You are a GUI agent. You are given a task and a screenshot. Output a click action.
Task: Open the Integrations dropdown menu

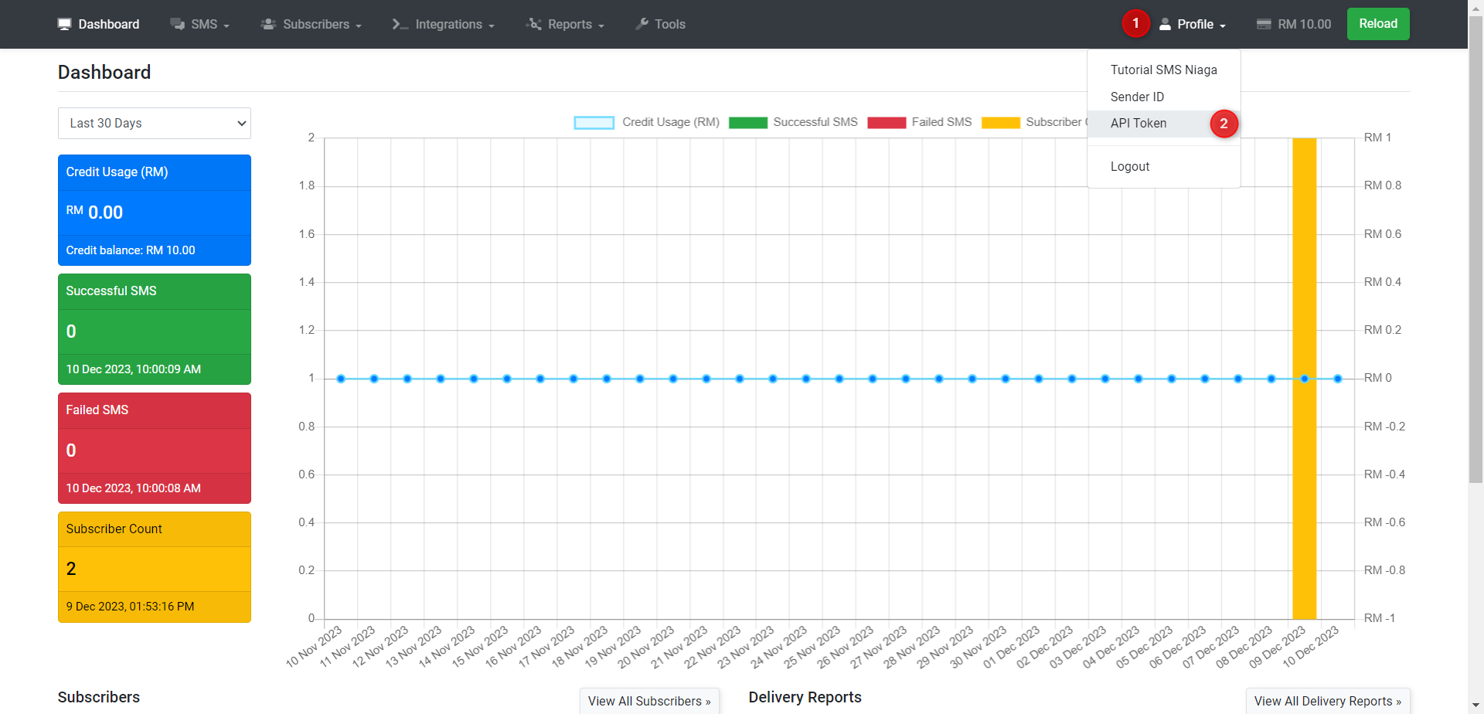443,24
